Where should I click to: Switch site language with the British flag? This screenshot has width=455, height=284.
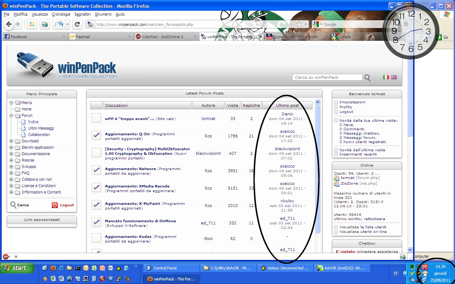(394, 77)
